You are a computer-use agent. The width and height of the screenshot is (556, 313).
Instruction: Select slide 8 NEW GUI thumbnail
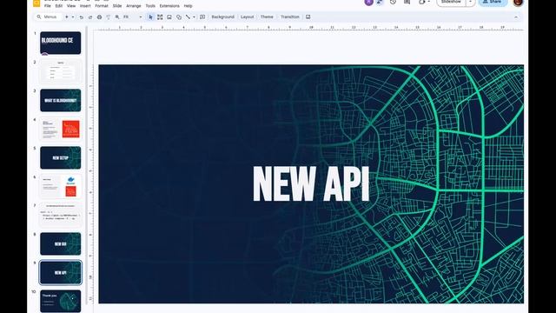[x=60, y=243]
